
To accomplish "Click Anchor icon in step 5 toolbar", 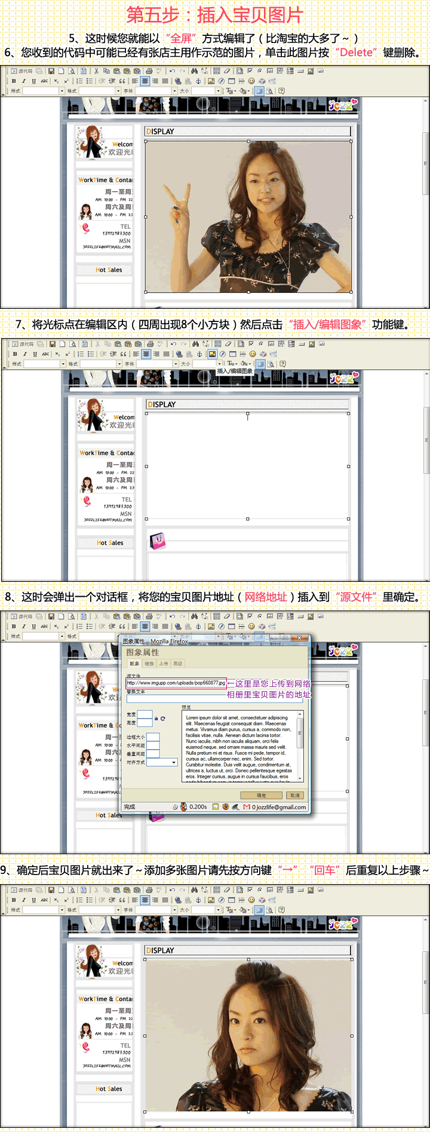I will pyautogui.click(x=198, y=81).
